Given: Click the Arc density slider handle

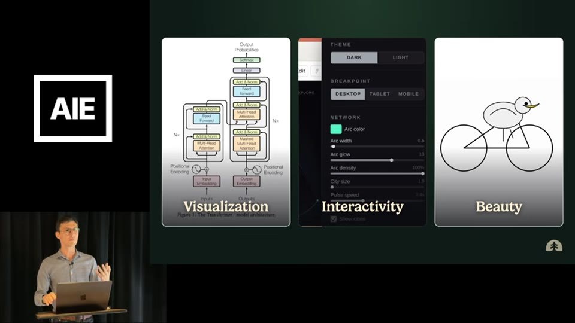Looking at the screenshot, I should click(x=422, y=173).
